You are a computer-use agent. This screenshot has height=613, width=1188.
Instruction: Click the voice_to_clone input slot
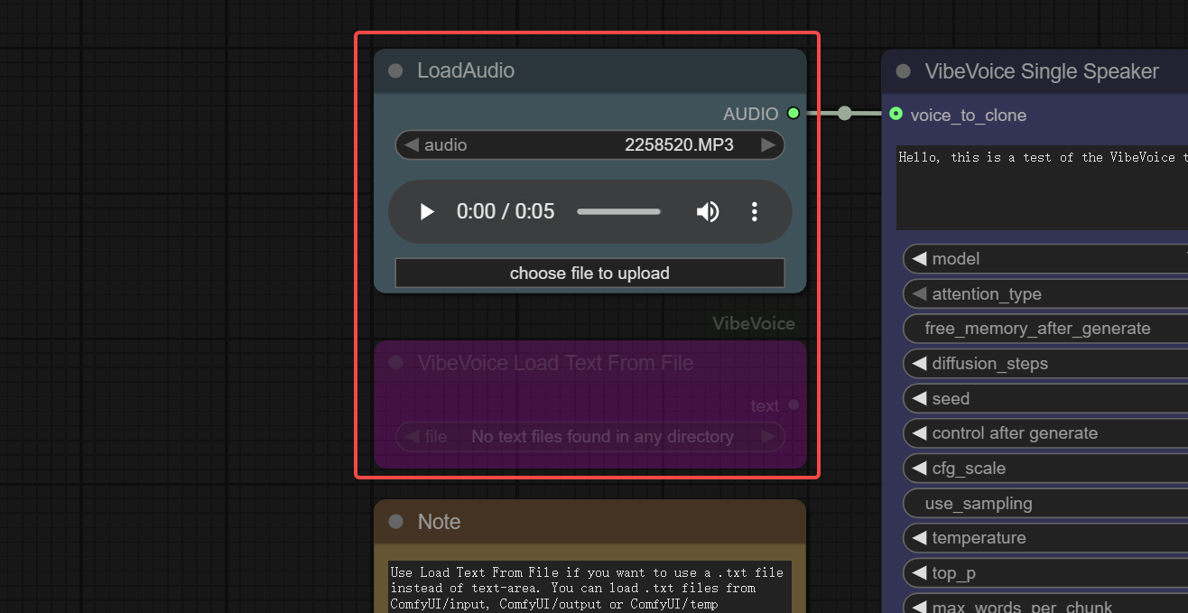(896, 114)
